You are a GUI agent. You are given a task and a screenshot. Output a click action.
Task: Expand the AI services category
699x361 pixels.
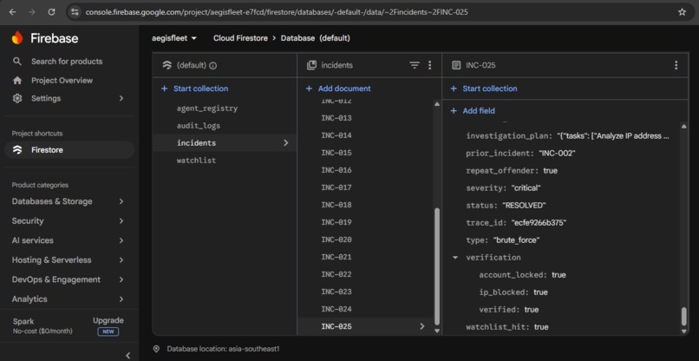121,240
